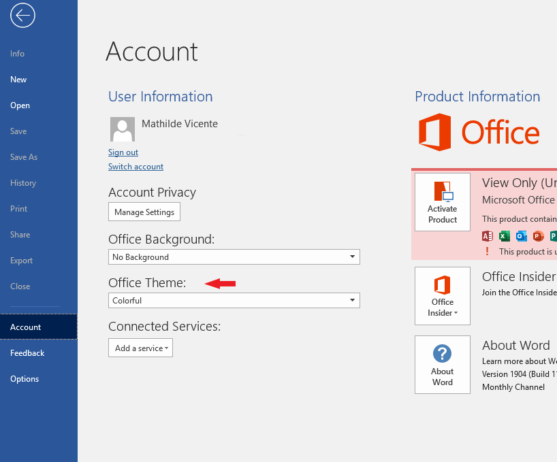Click the large Office logo
The height and width of the screenshot is (462, 557).
479,132
